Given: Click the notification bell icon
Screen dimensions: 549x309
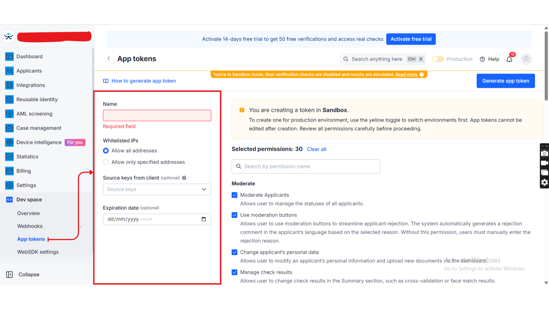Looking at the screenshot, I should 509,59.
